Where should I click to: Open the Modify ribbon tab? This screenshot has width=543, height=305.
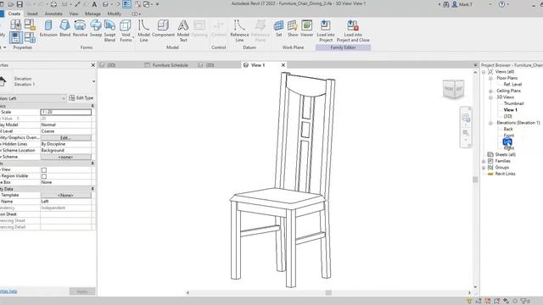tap(115, 14)
